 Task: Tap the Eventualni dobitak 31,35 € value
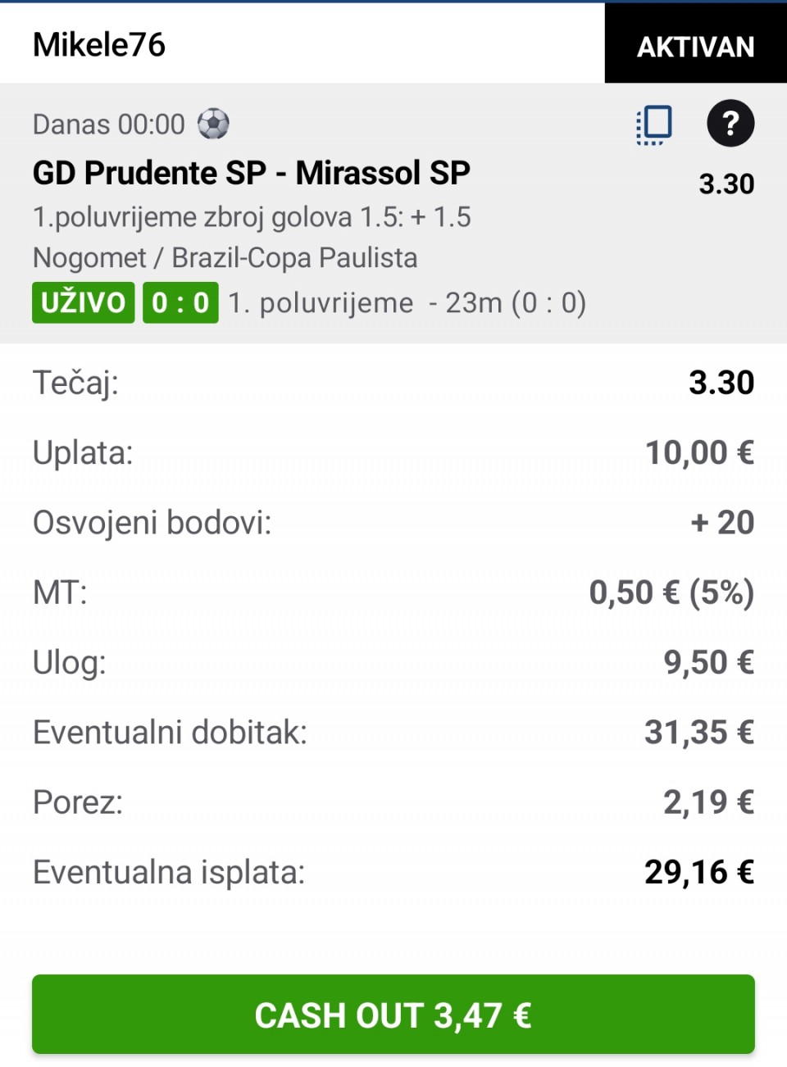coord(698,733)
